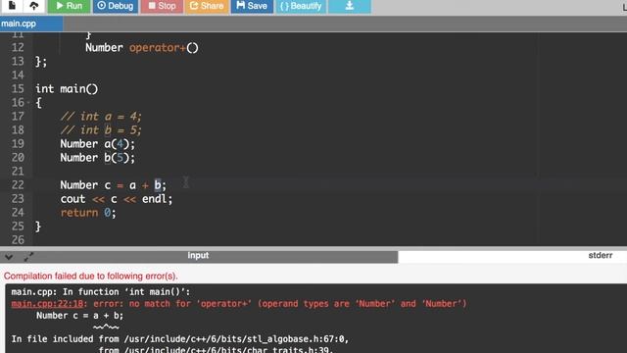Click the 'Number a(4);' statement
The width and height of the screenshot is (627, 353).
98,144
